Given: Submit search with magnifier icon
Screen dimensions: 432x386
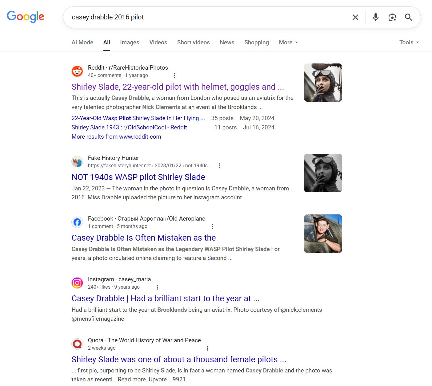Looking at the screenshot, I should pyautogui.click(x=409, y=17).
